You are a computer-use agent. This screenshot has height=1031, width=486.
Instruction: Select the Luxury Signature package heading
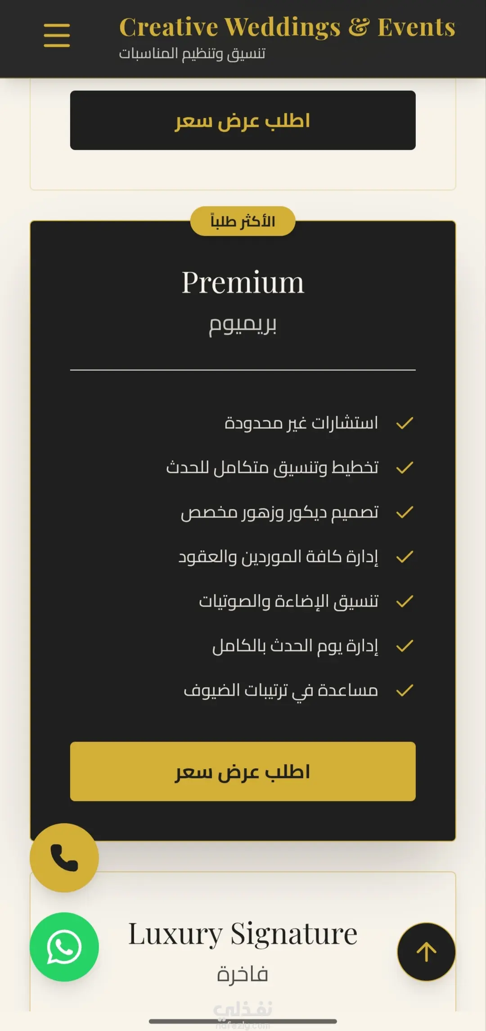pos(243,934)
